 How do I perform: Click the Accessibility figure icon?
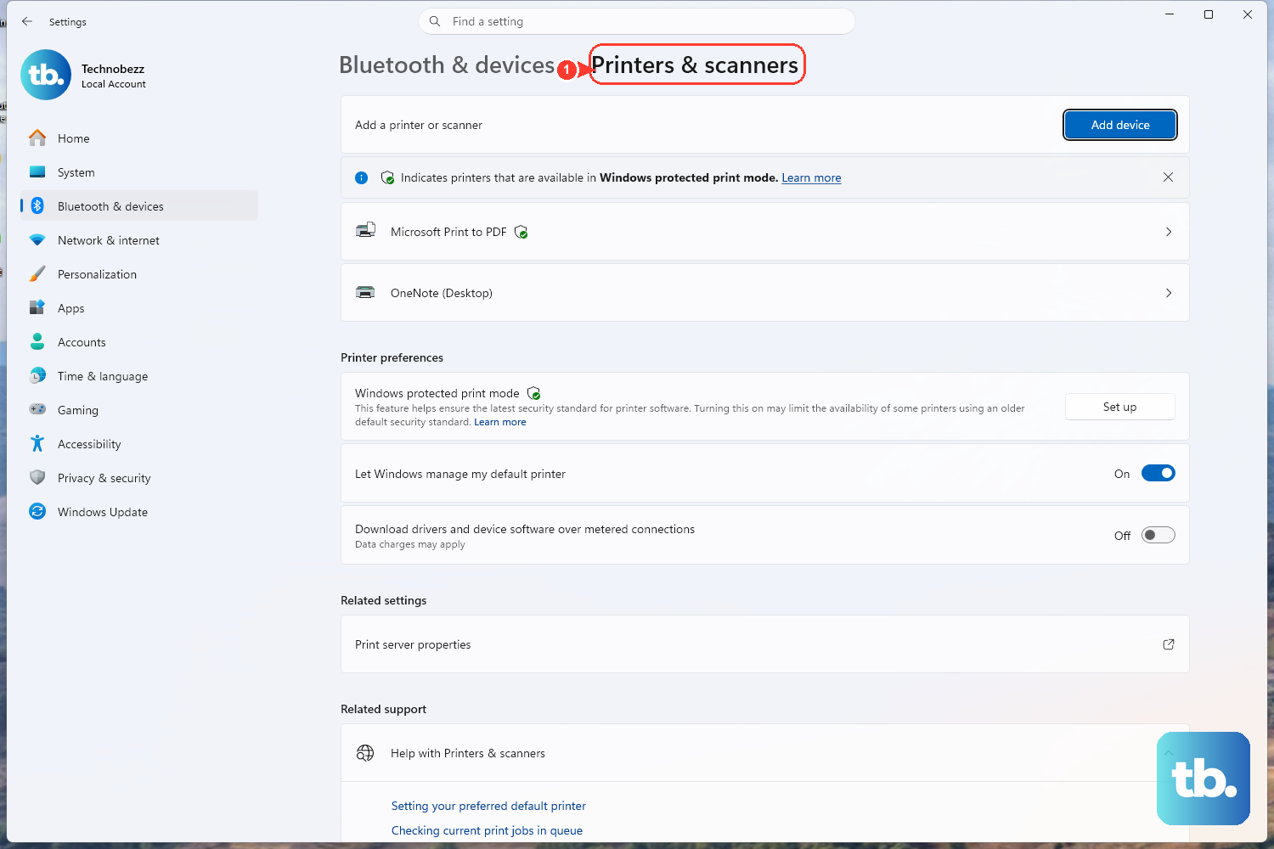(37, 443)
